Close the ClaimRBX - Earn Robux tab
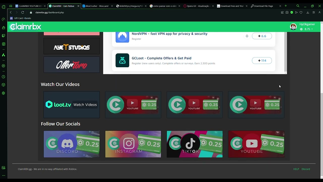323x182 pixels. tap(78, 6)
